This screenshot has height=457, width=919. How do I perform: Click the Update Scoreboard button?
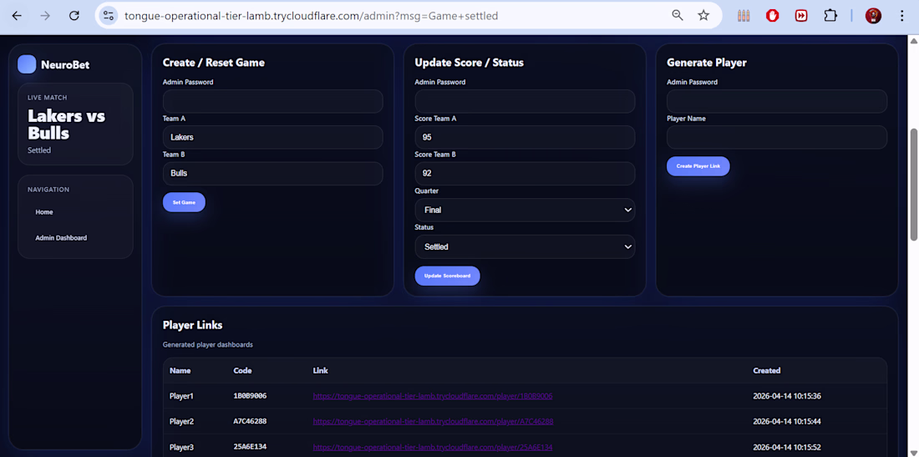coord(447,276)
